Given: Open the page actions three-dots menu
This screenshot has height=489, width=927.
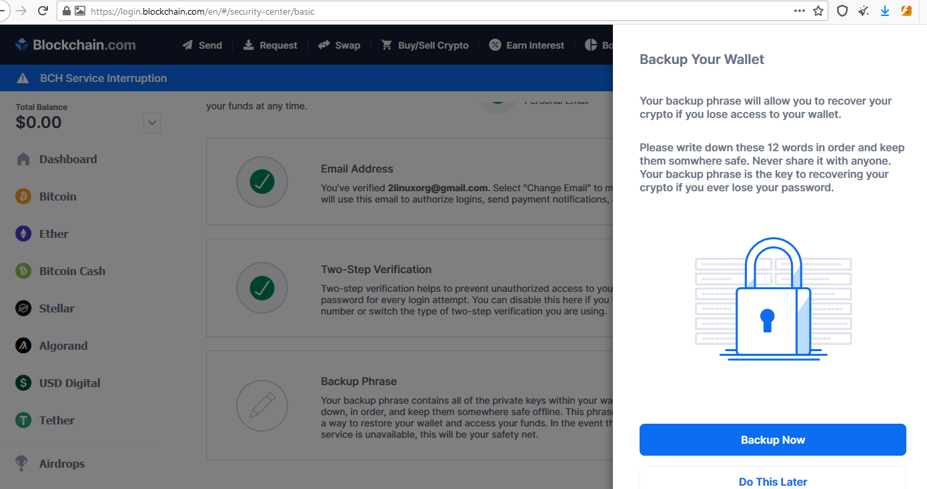Looking at the screenshot, I should coord(800,11).
